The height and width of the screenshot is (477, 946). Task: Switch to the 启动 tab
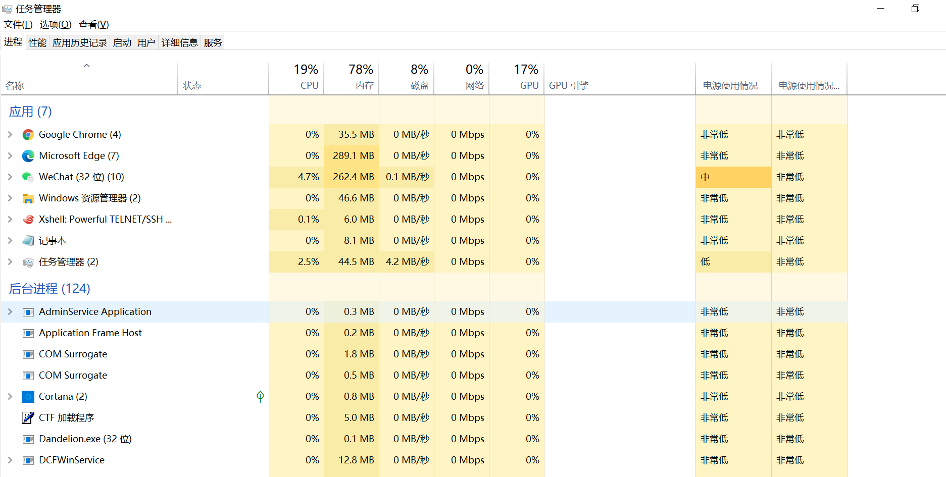[122, 43]
